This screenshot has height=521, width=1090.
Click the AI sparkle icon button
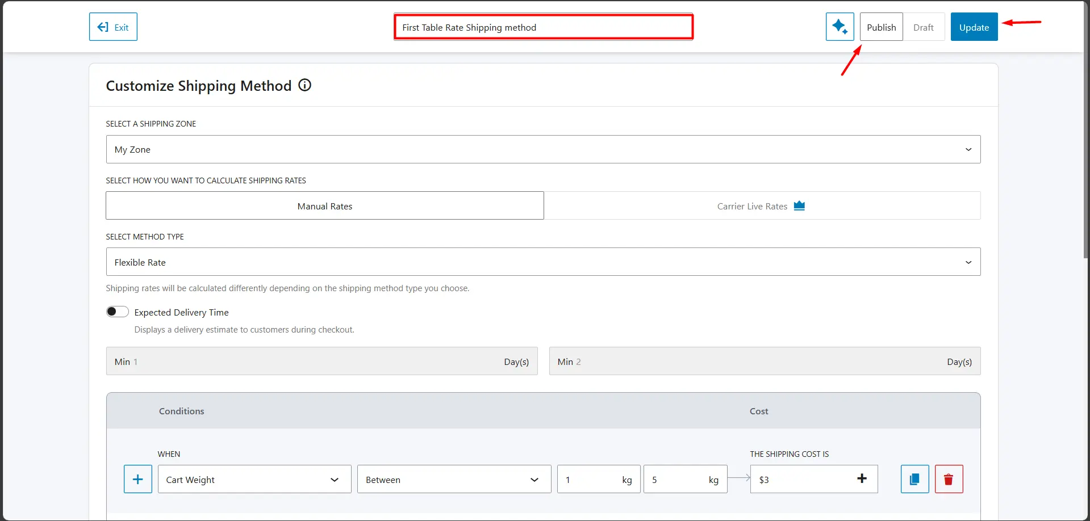pos(840,27)
